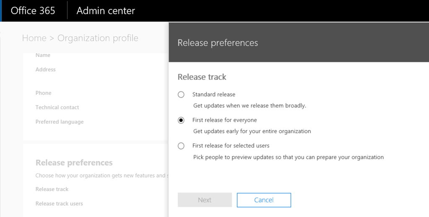Go to Home breadcrumb link
This screenshot has height=217, width=429.
[x=34, y=38]
